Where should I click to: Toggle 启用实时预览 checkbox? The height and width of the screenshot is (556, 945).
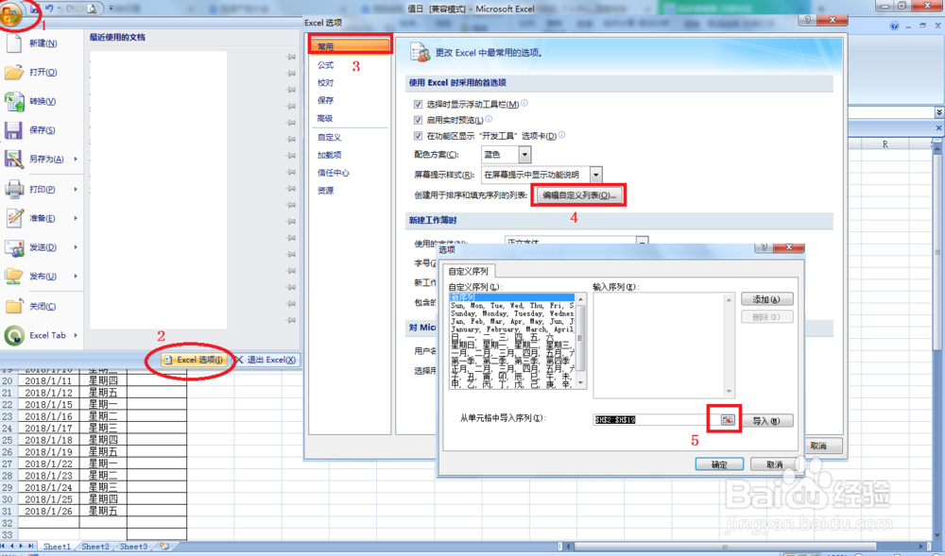click(418, 120)
